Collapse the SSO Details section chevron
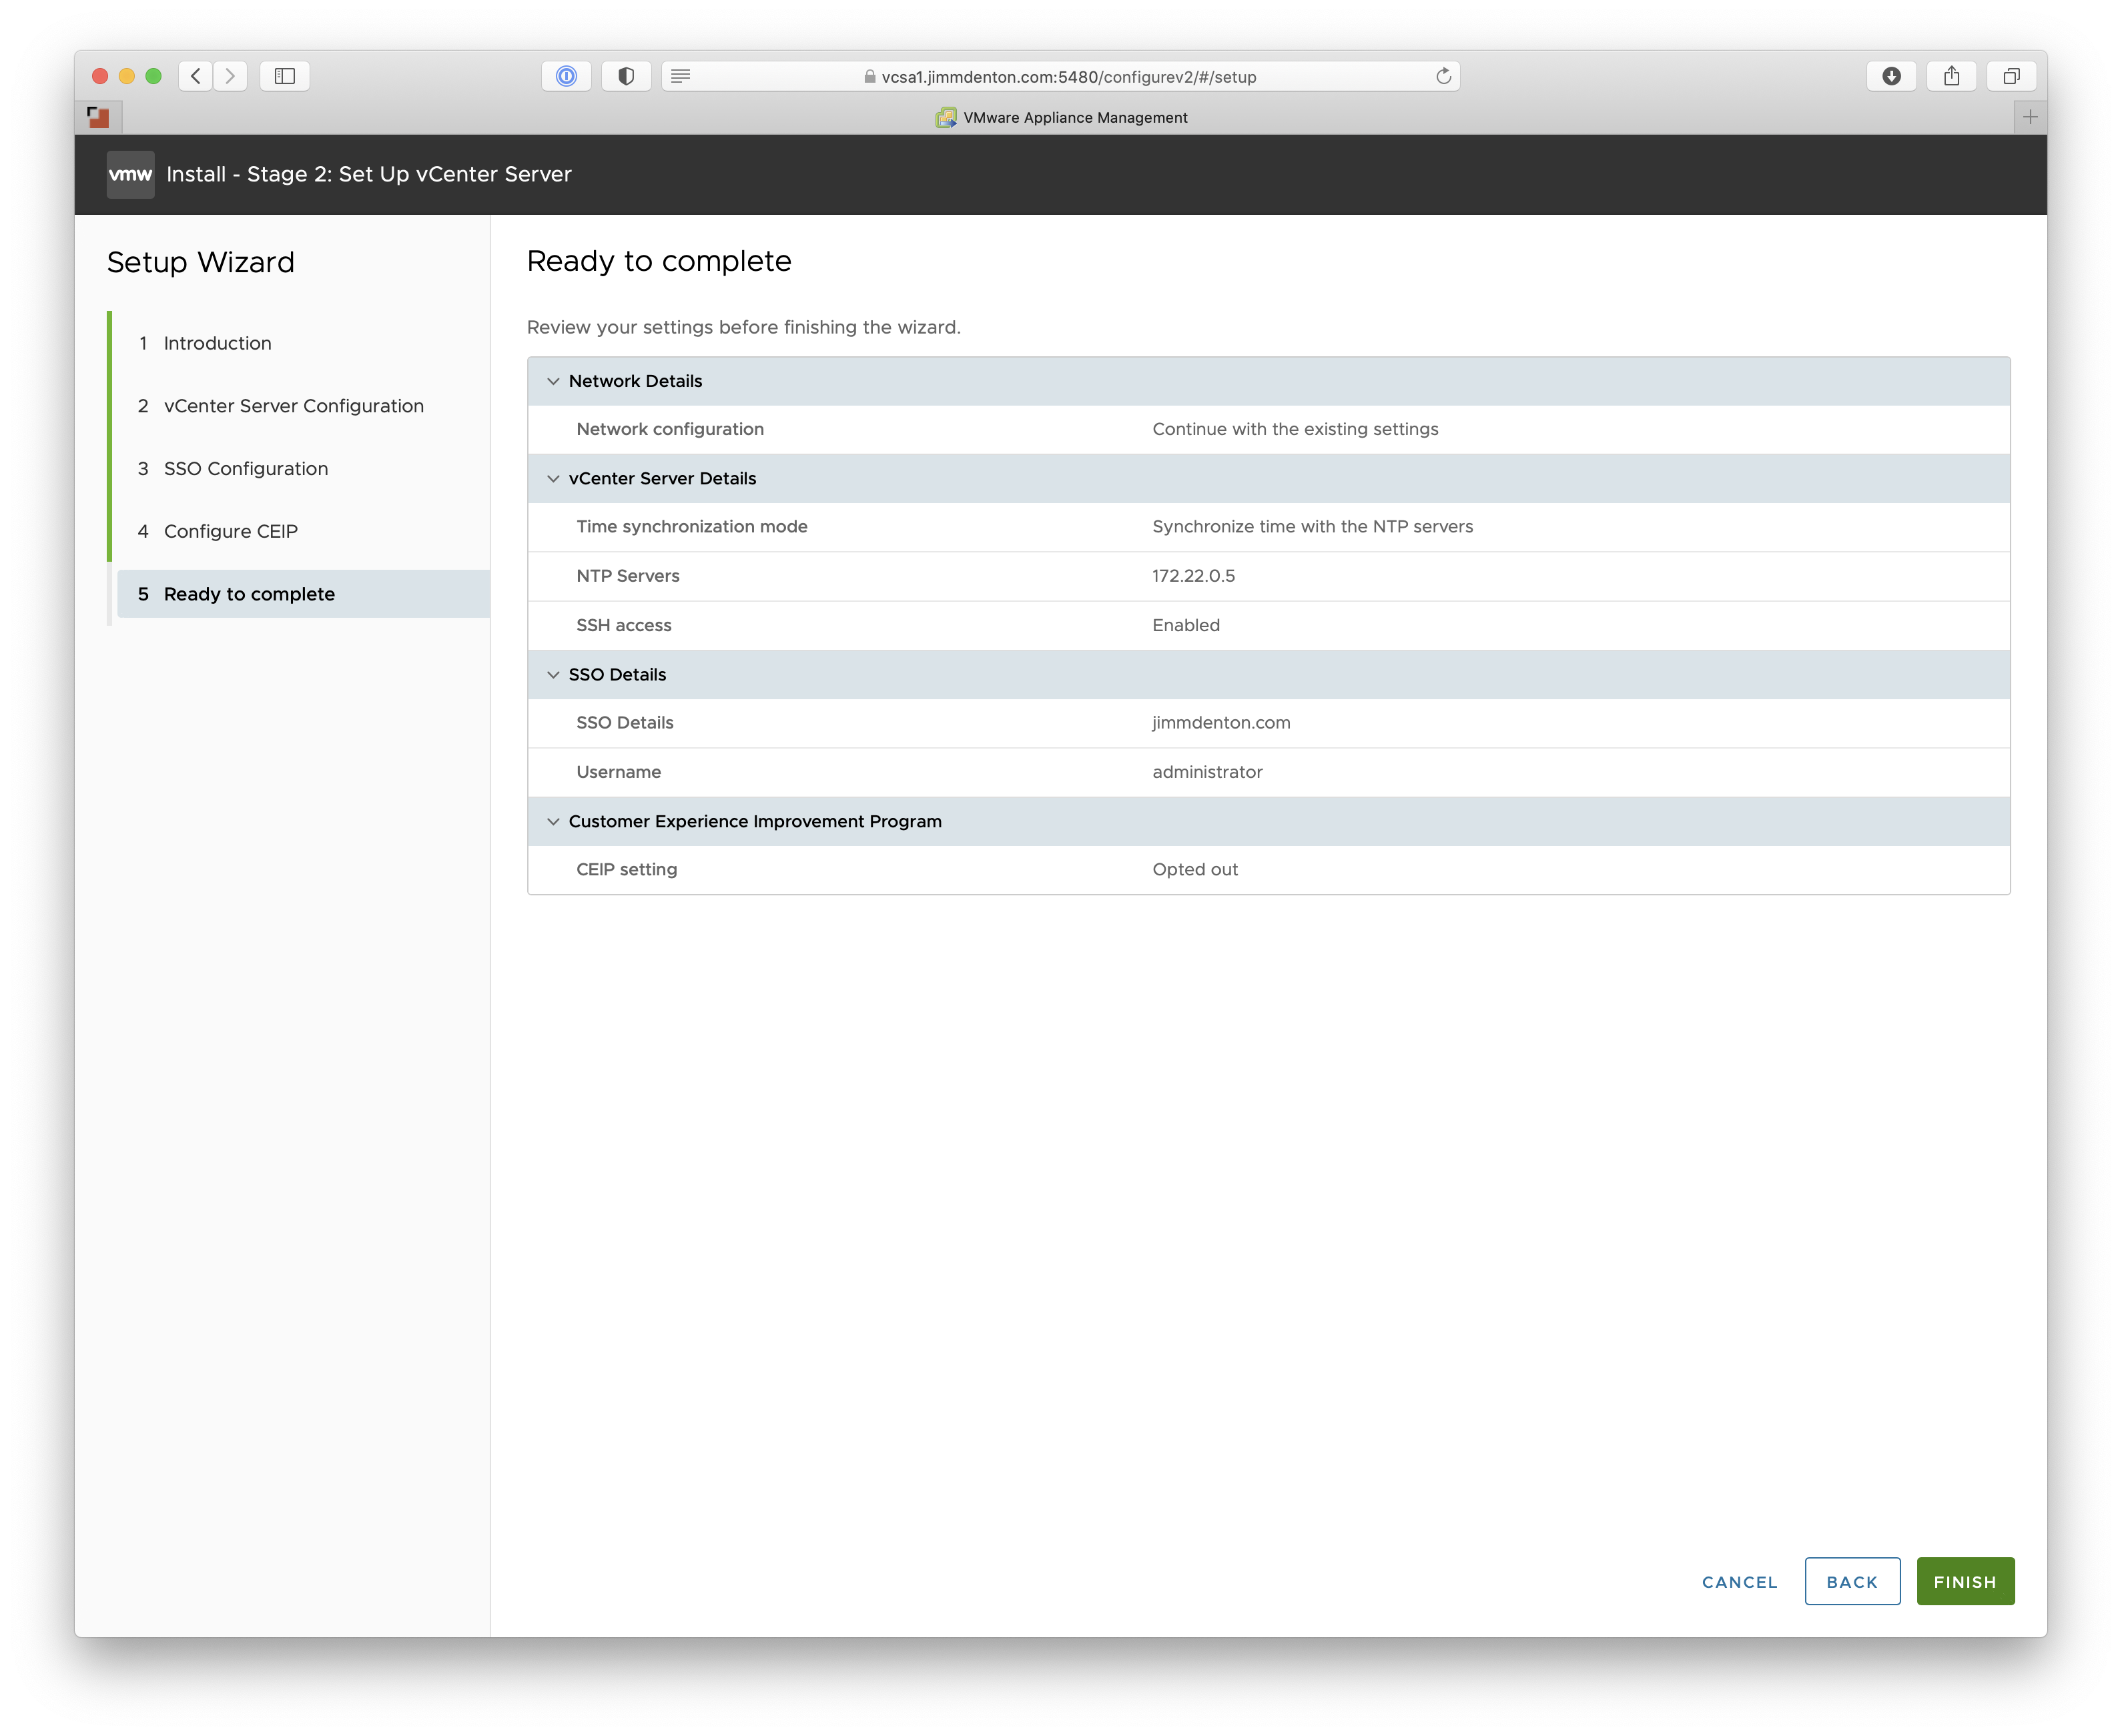Screen dimensions: 2122x1736 pyautogui.click(x=553, y=675)
